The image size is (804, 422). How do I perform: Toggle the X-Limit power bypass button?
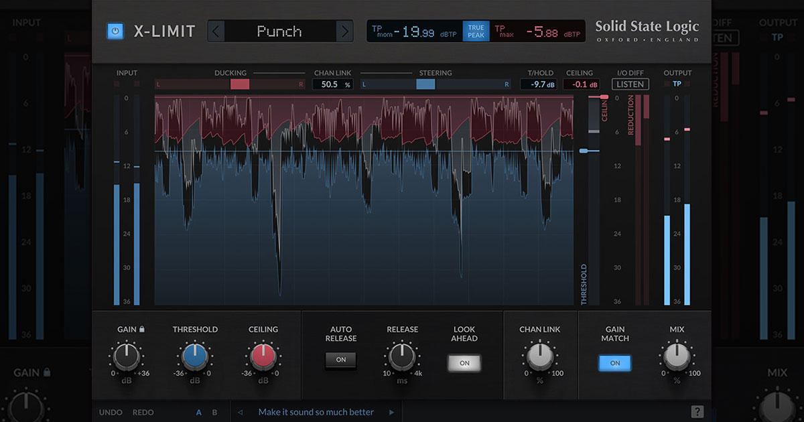coord(115,31)
